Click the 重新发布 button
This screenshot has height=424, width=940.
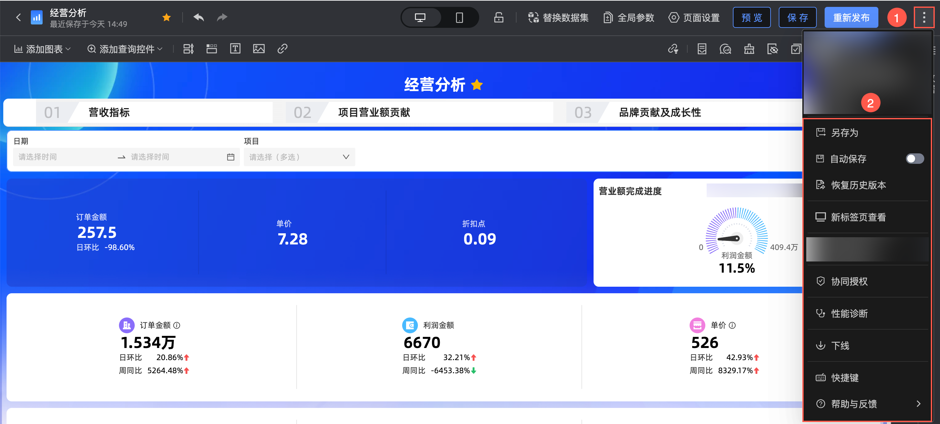click(851, 17)
